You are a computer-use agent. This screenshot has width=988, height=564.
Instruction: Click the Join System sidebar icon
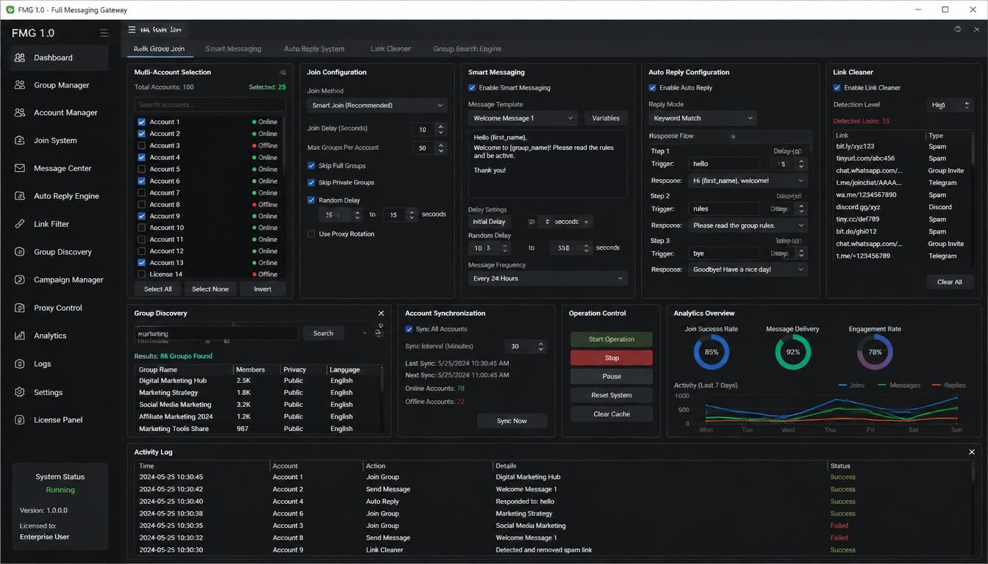tap(20, 140)
